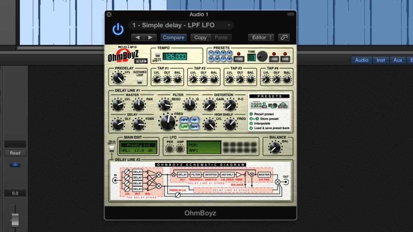This screenshot has width=413, height=232.
Task: Toggle Delay Line #2 on/off switch
Action: point(112,148)
